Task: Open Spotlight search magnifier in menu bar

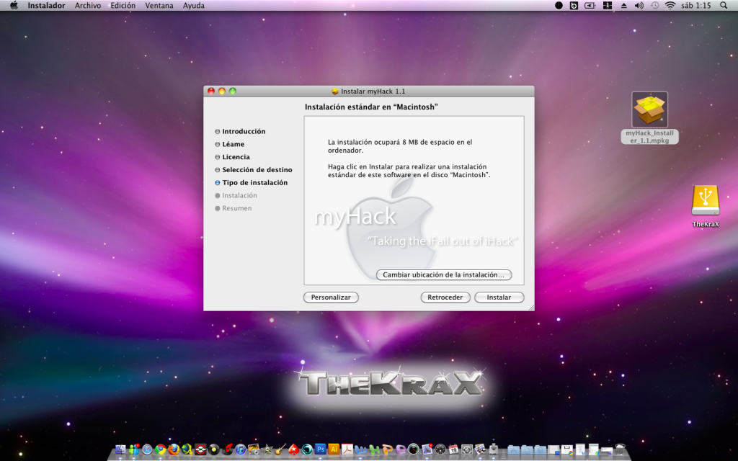Action: click(x=724, y=6)
